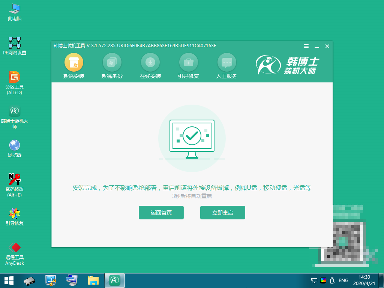Click the color display tray icon
The width and height of the screenshot is (384, 288).
pos(323,280)
